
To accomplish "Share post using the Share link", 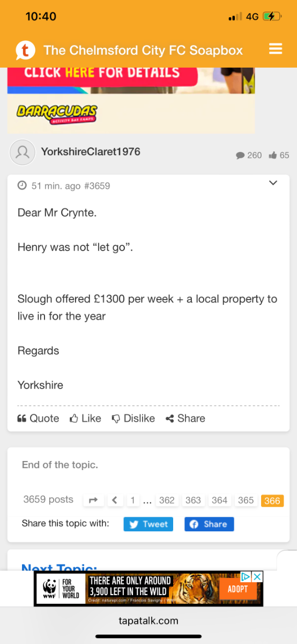I will 185,419.
